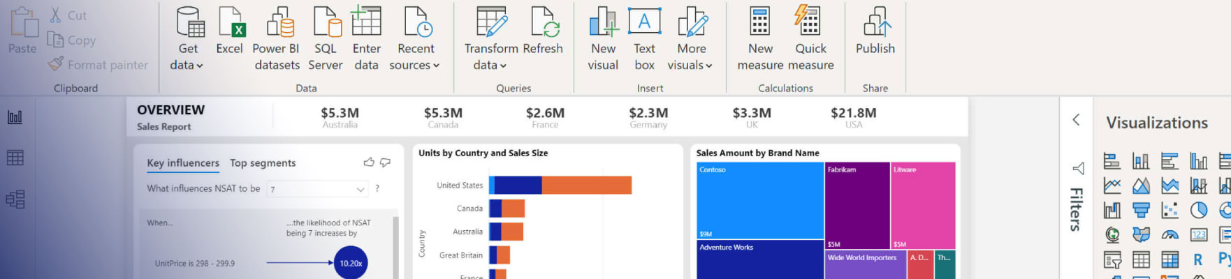Create a Quick measure
Screen dimensions: 1231x279
click(x=810, y=38)
